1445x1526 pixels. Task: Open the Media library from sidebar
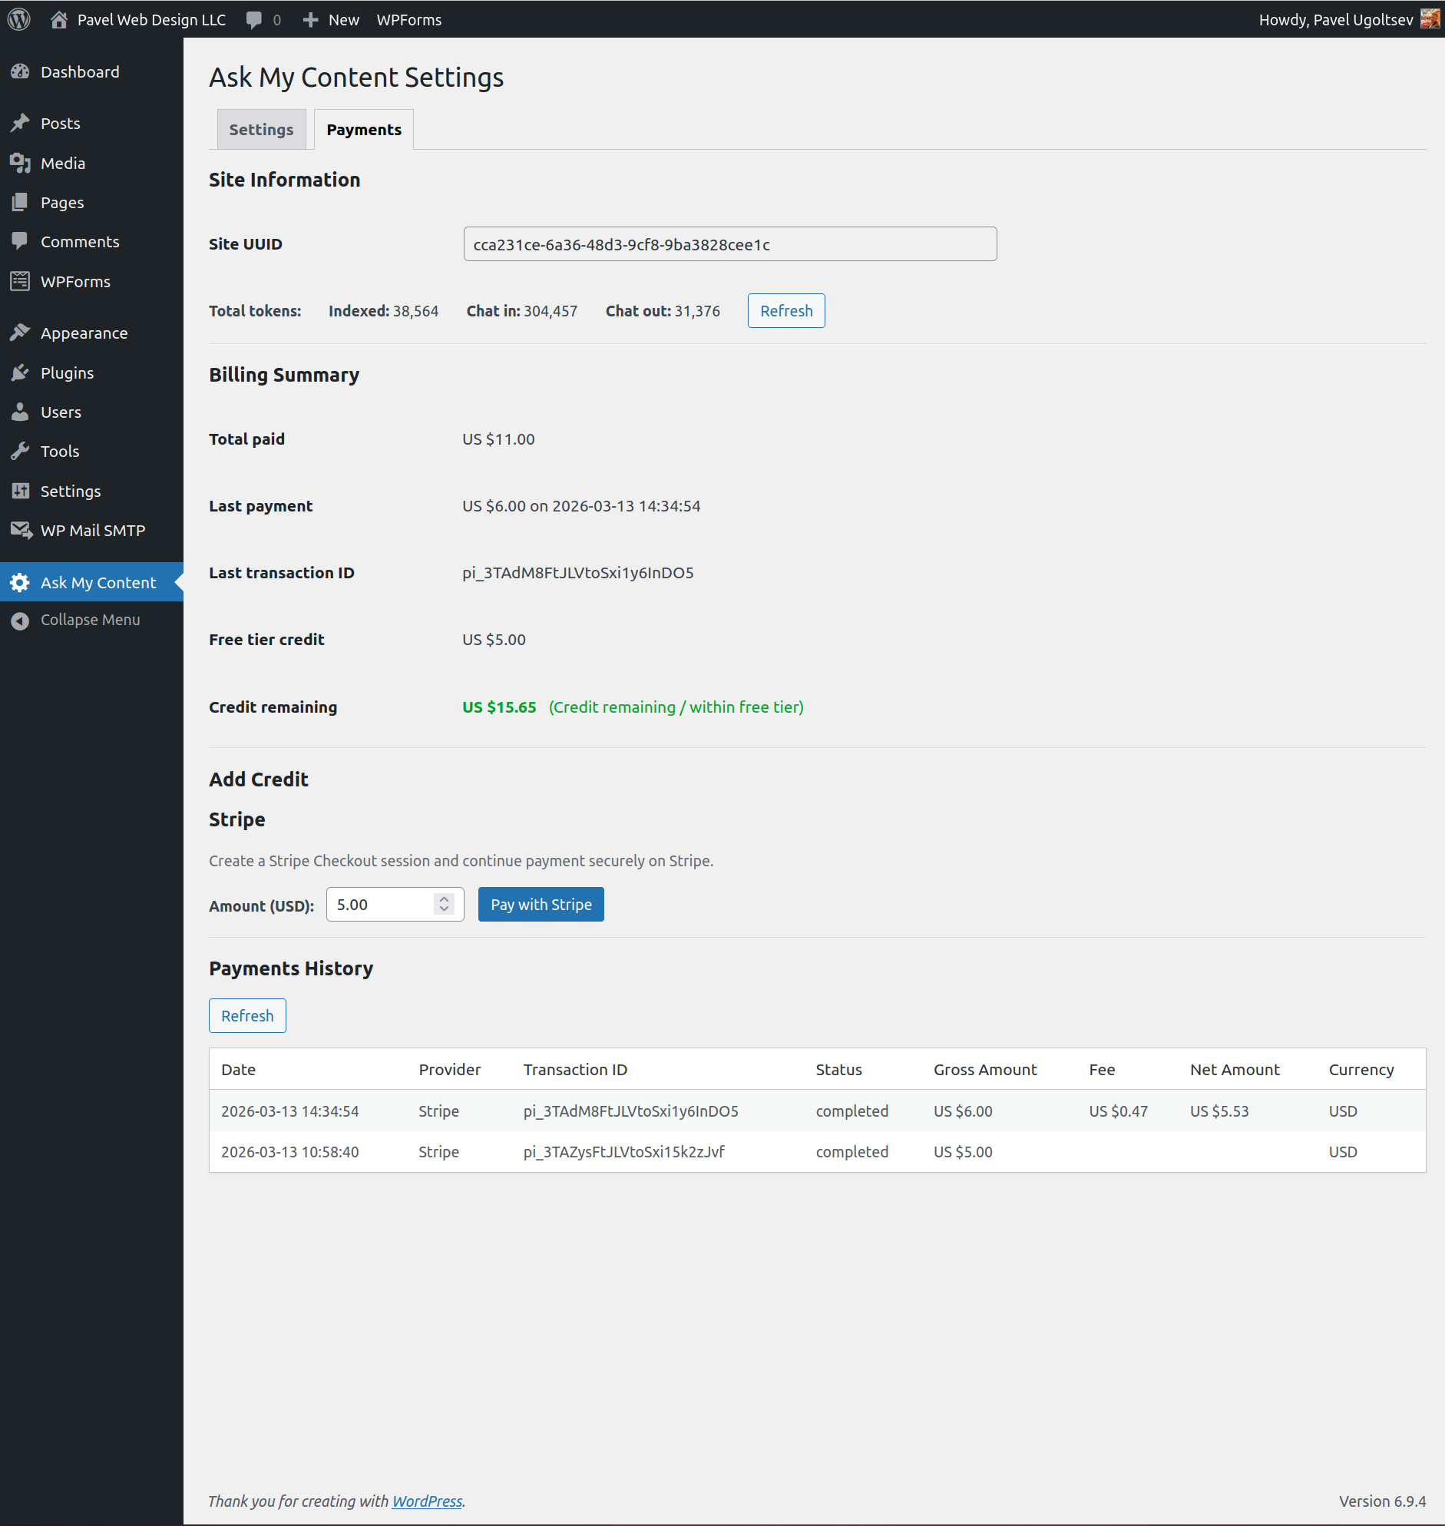(x=61, y=163)
